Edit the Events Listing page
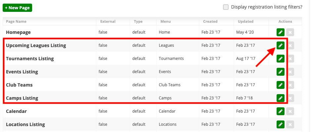The image size is (311, 132). 281,72
